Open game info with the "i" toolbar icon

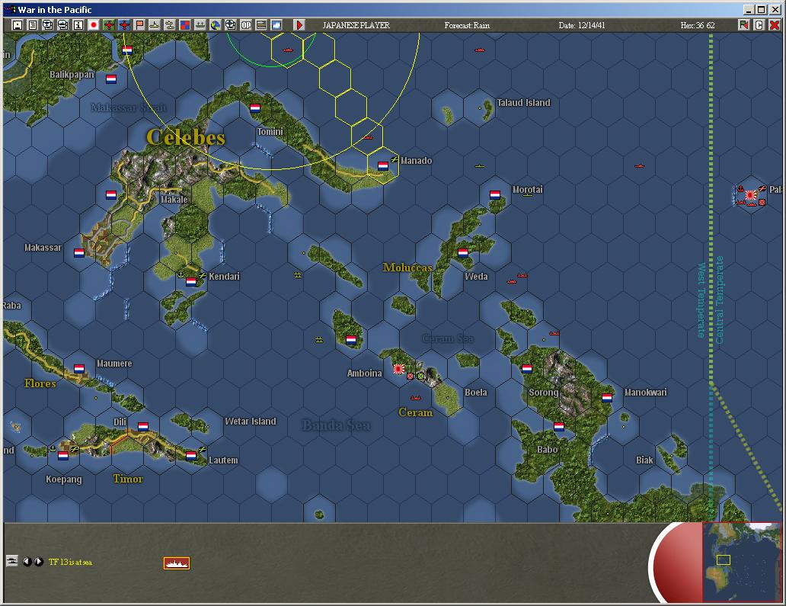click(78, 24)
